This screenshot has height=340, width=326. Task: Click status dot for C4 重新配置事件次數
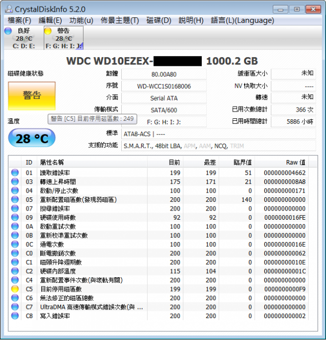click(15, 280)
